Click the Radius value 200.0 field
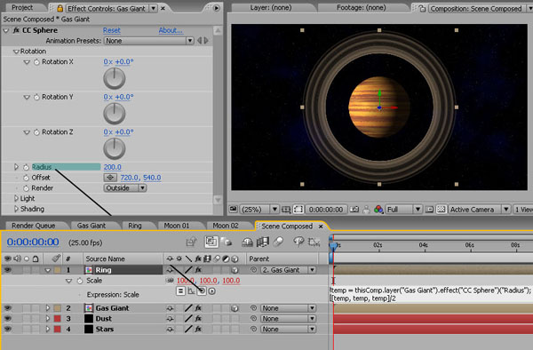This screenshot has height=350, width=533. [113, 167]
